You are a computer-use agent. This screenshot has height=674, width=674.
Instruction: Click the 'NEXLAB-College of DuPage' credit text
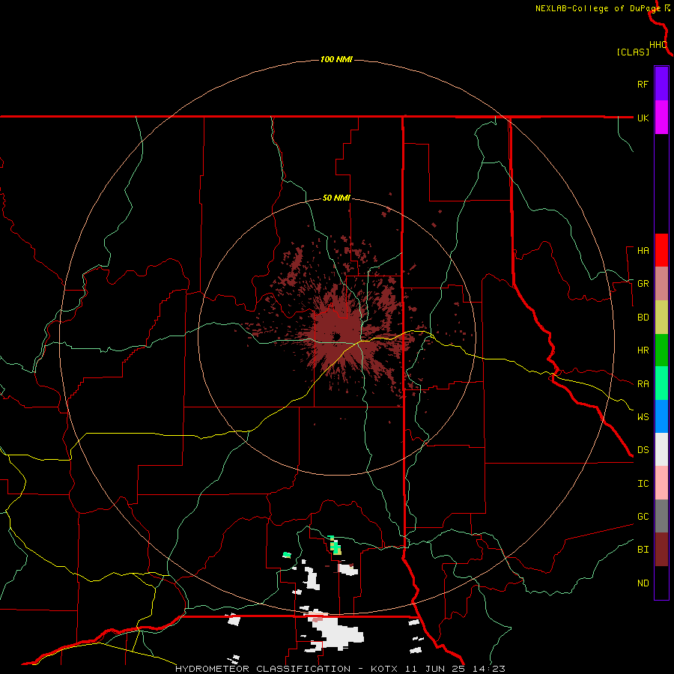598,8
